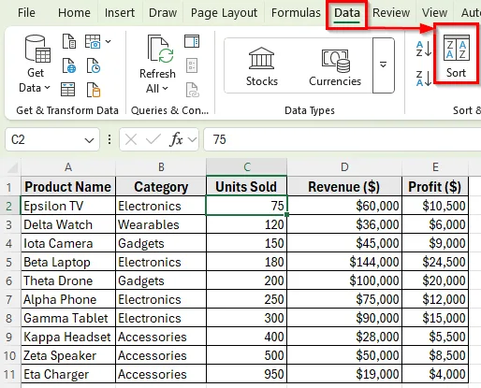Viewport: 481px width, 388px height.
Task: Open the Get Data menu
Action: [35, 64]
